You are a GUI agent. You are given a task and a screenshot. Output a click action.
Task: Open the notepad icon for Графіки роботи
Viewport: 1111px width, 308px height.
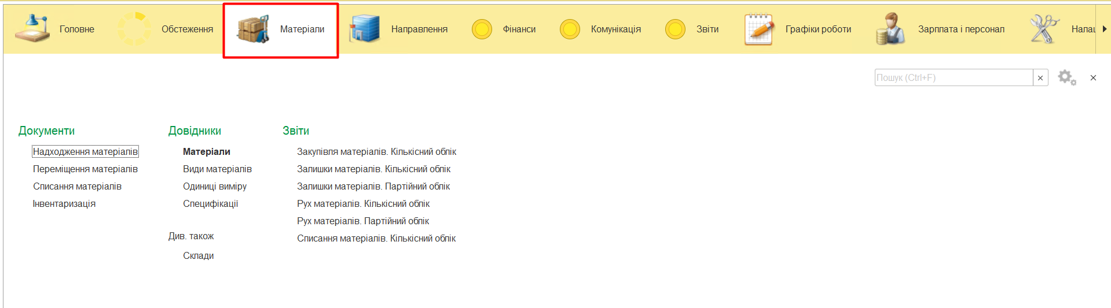click(759, 29)
